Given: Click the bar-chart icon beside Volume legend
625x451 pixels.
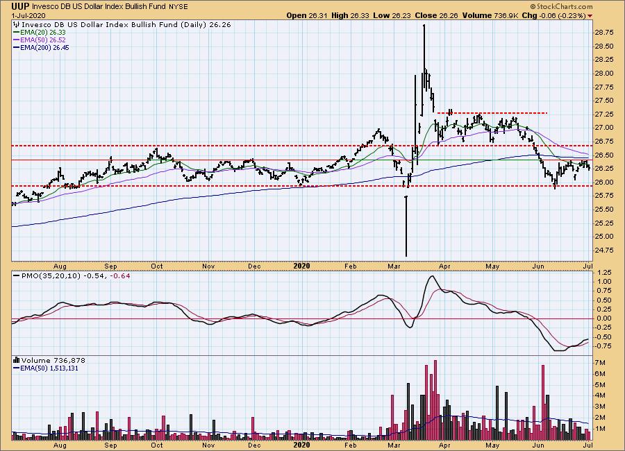Looking at the screenshot, I should [17, 360].
